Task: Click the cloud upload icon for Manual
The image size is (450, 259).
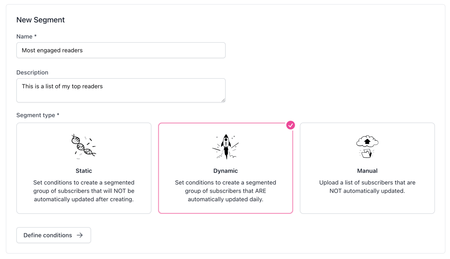Action: point(367,147)
